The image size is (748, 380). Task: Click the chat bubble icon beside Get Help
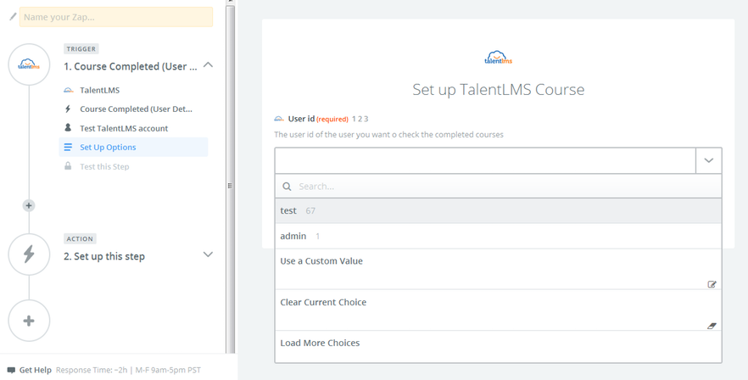[12, 370]
